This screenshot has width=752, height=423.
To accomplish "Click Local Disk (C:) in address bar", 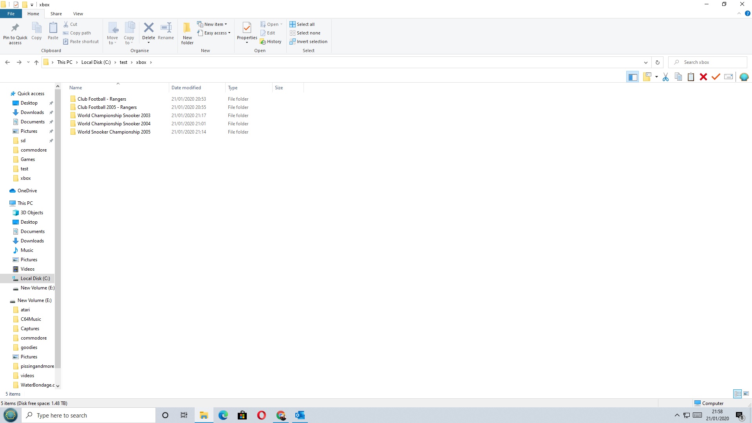I will (x=96, y=62).
